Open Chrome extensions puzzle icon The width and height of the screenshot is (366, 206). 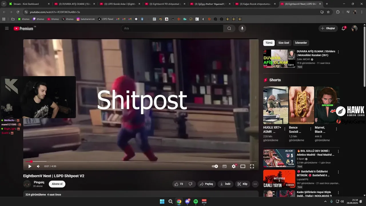(338, 12)
